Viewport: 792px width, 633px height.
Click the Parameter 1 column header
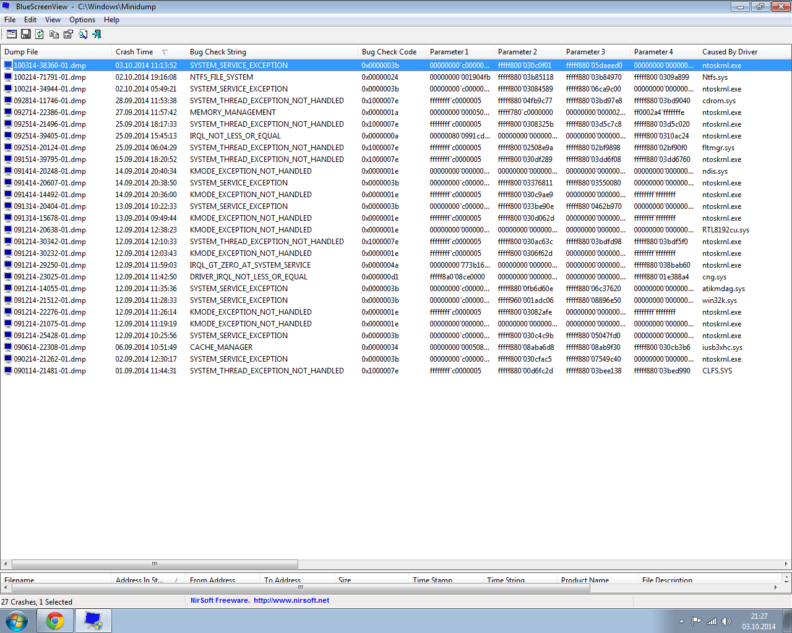(x=460, y=52)
